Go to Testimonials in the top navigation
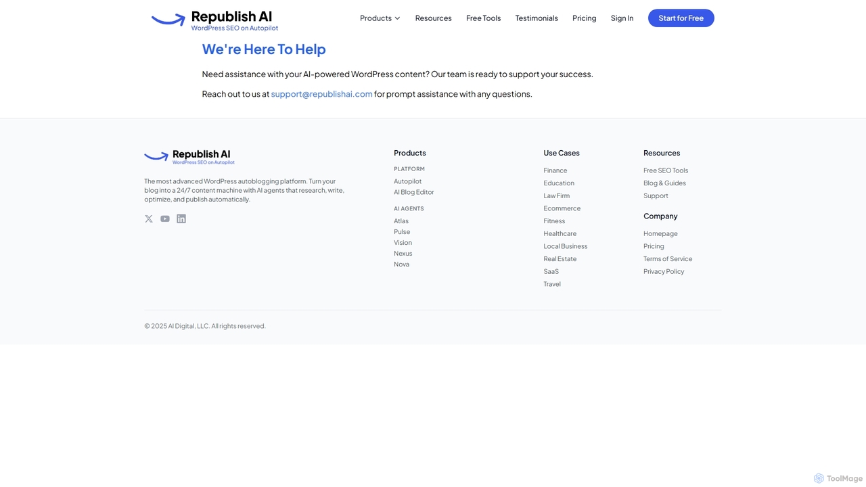866x487 pixels. 537,18
